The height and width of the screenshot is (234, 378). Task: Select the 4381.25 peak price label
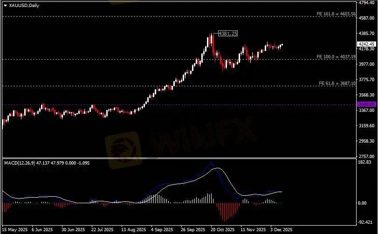tap(227, 34)
